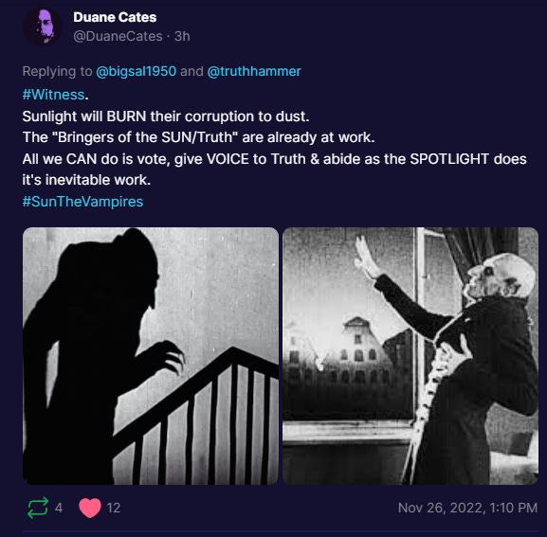Viewport: 547px width, 537px height.
Task: View the like count of 12
Action: point(114,508)
